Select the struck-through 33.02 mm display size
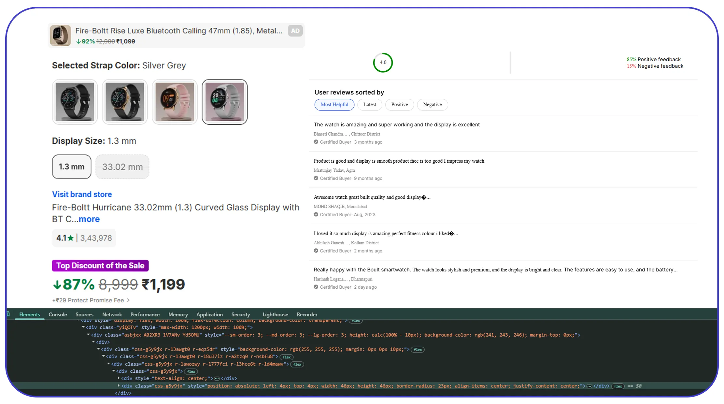Image resolution: width=724 pixels, height=404 pixels. tap(122, 167)
